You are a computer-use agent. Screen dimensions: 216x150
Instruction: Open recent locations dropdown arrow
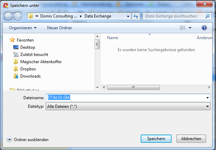pos(24,16)
